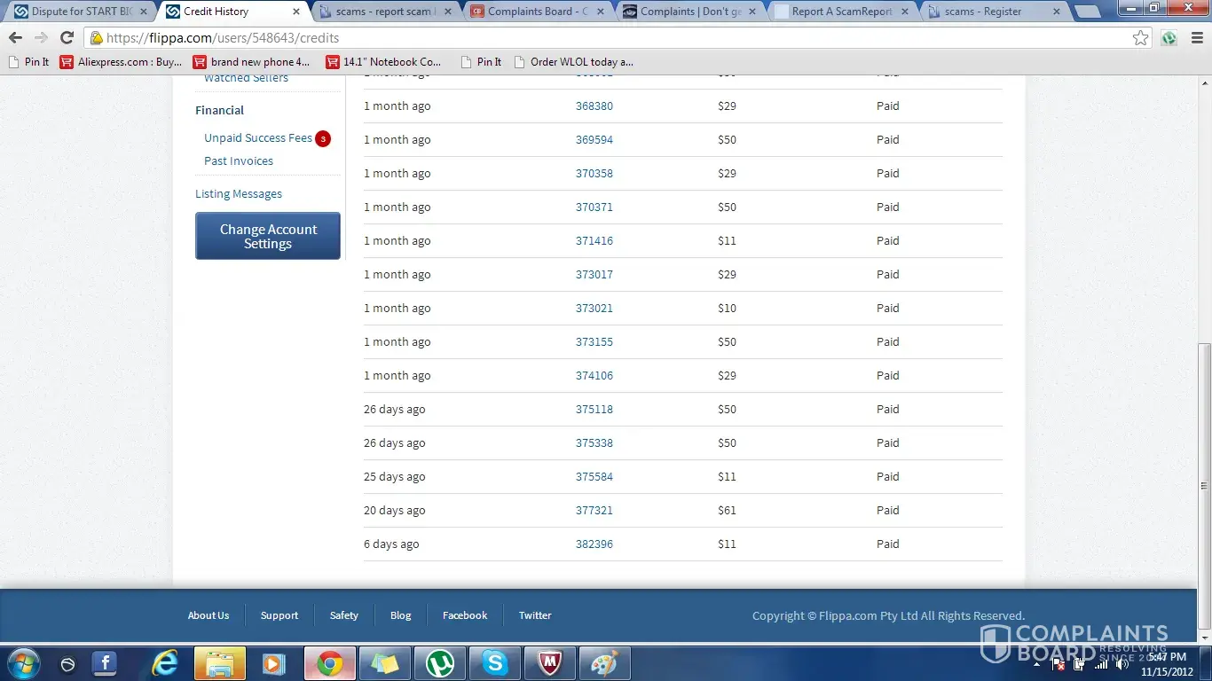
Task: Open Internet Explorer from the taskbar
Action: [165, 663]
